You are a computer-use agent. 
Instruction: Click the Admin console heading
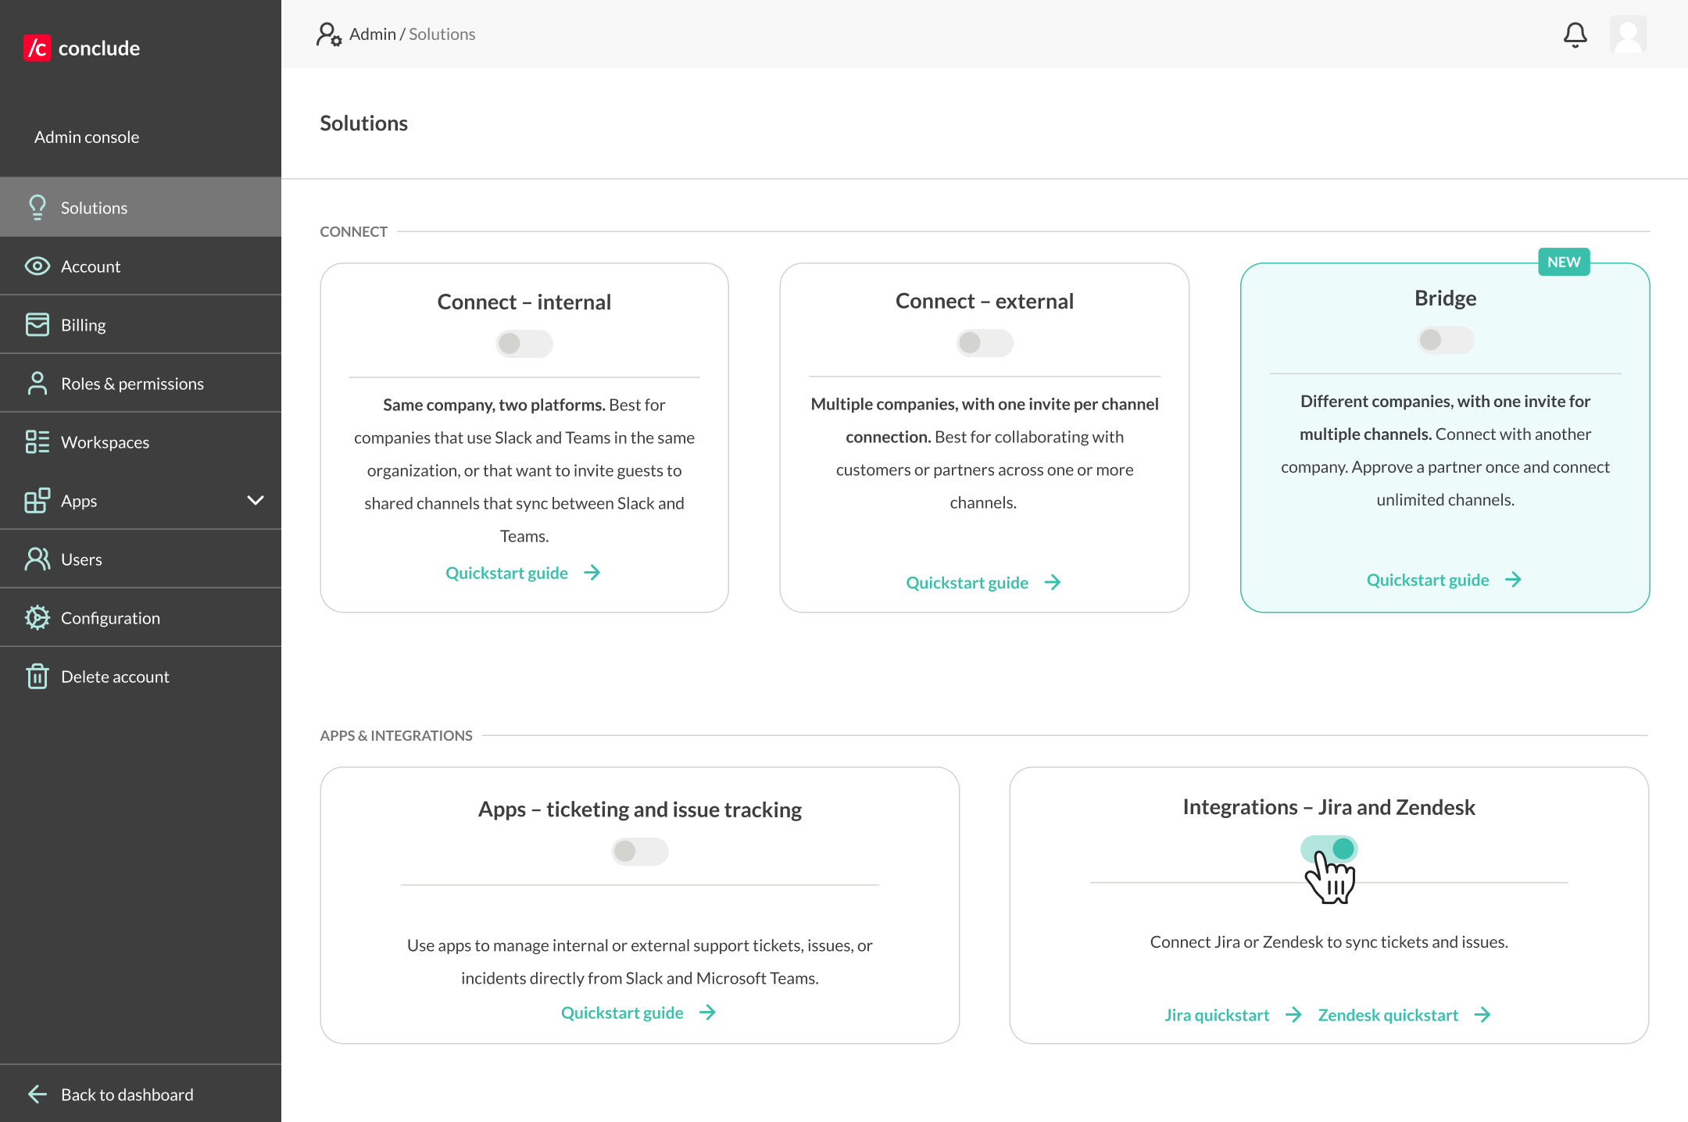tap(87, 137)
